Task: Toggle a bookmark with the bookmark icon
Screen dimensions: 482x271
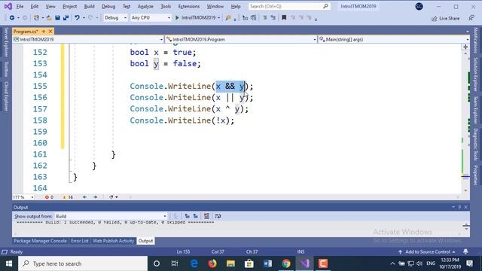Action: pyautogui.click(x=284, y=18)
